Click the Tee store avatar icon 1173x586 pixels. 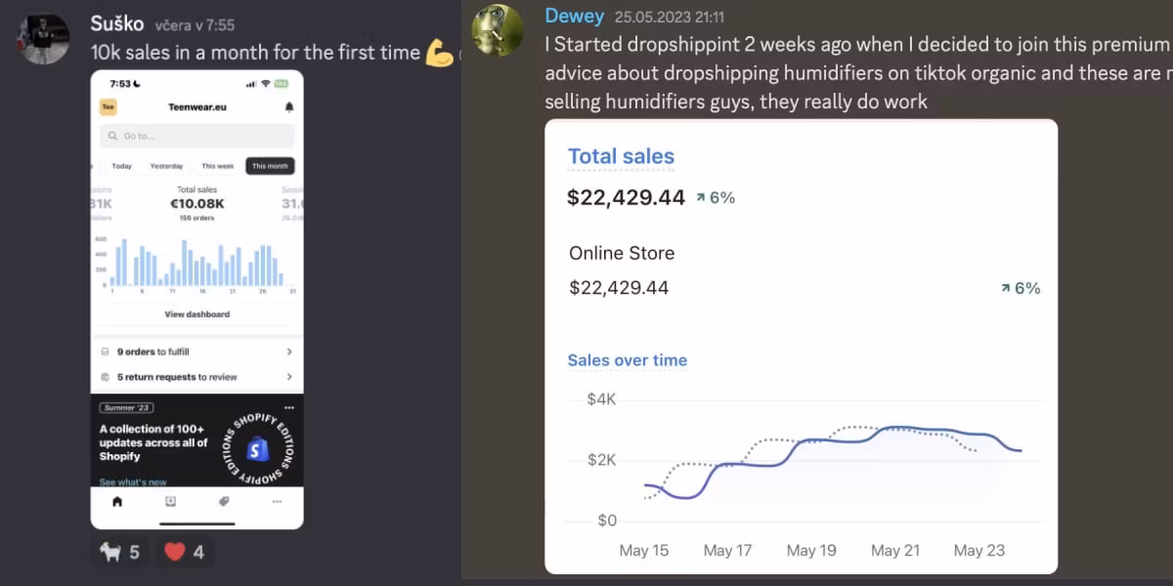tap(108, 107)
